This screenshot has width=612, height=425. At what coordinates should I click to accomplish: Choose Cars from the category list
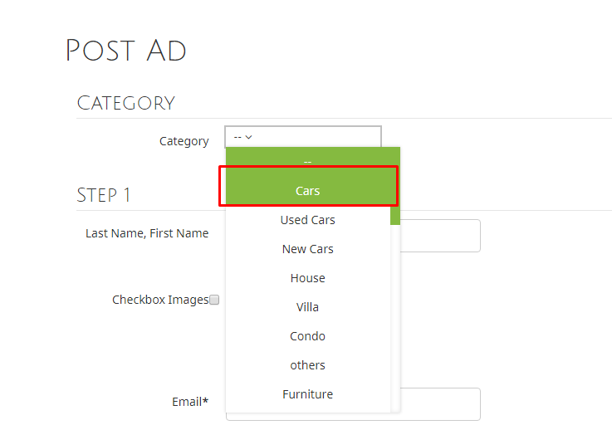308,191
